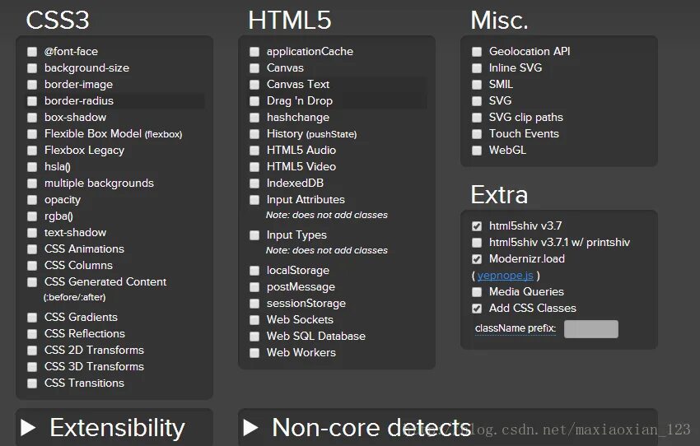Enable the @font-face checkbox

pyautogui.click(x=32, y=52)
